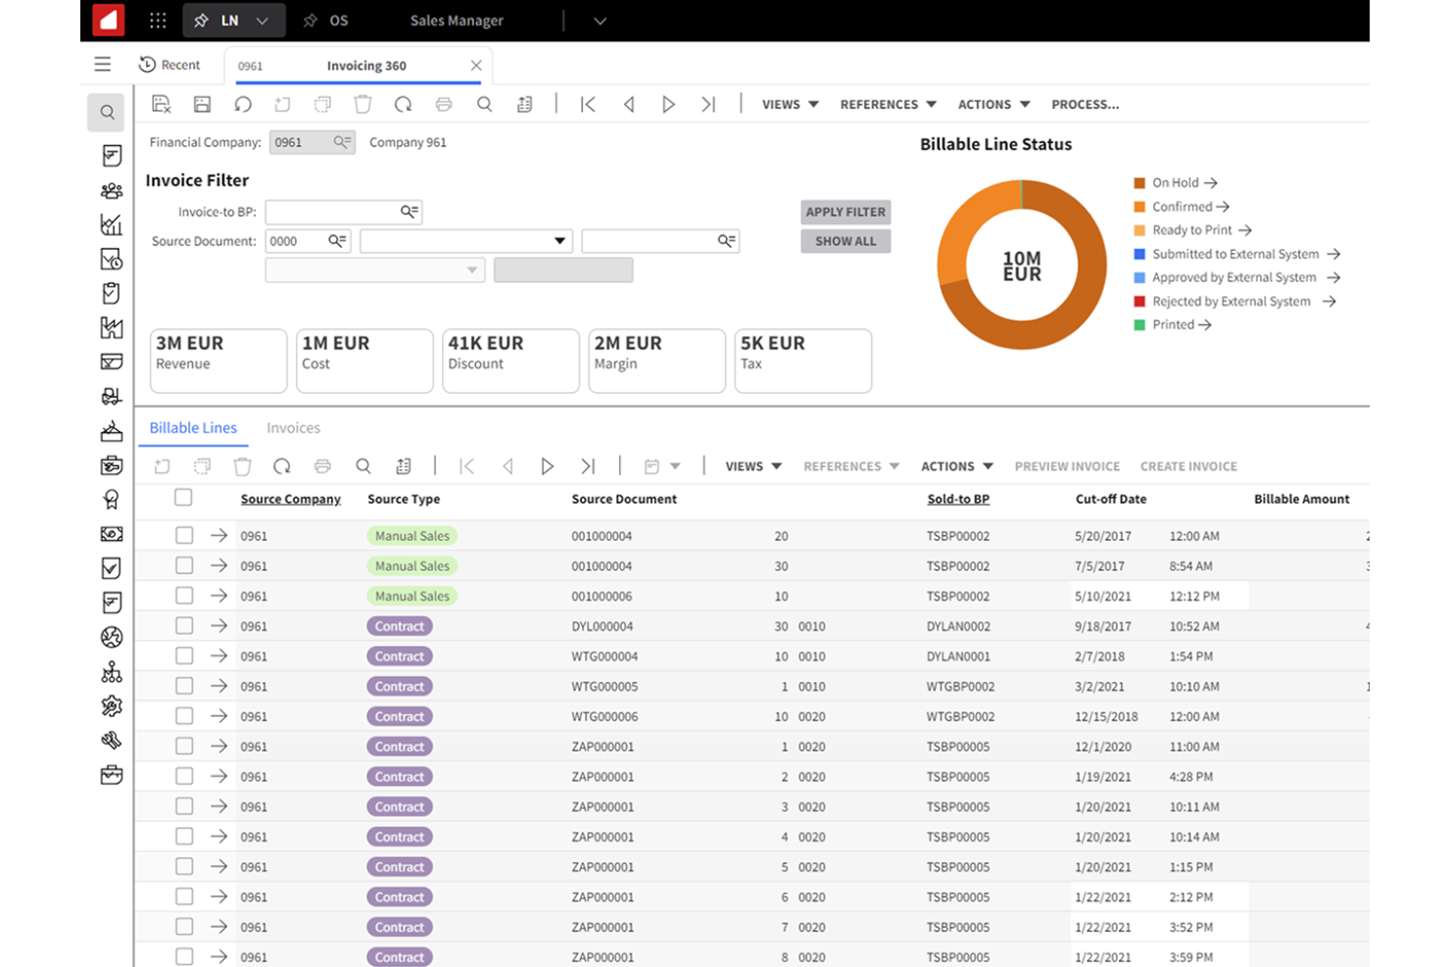Check the row checkbox for source document DYL000004
The height and width of the screenshot is (967, 1450).
(183, 626)
